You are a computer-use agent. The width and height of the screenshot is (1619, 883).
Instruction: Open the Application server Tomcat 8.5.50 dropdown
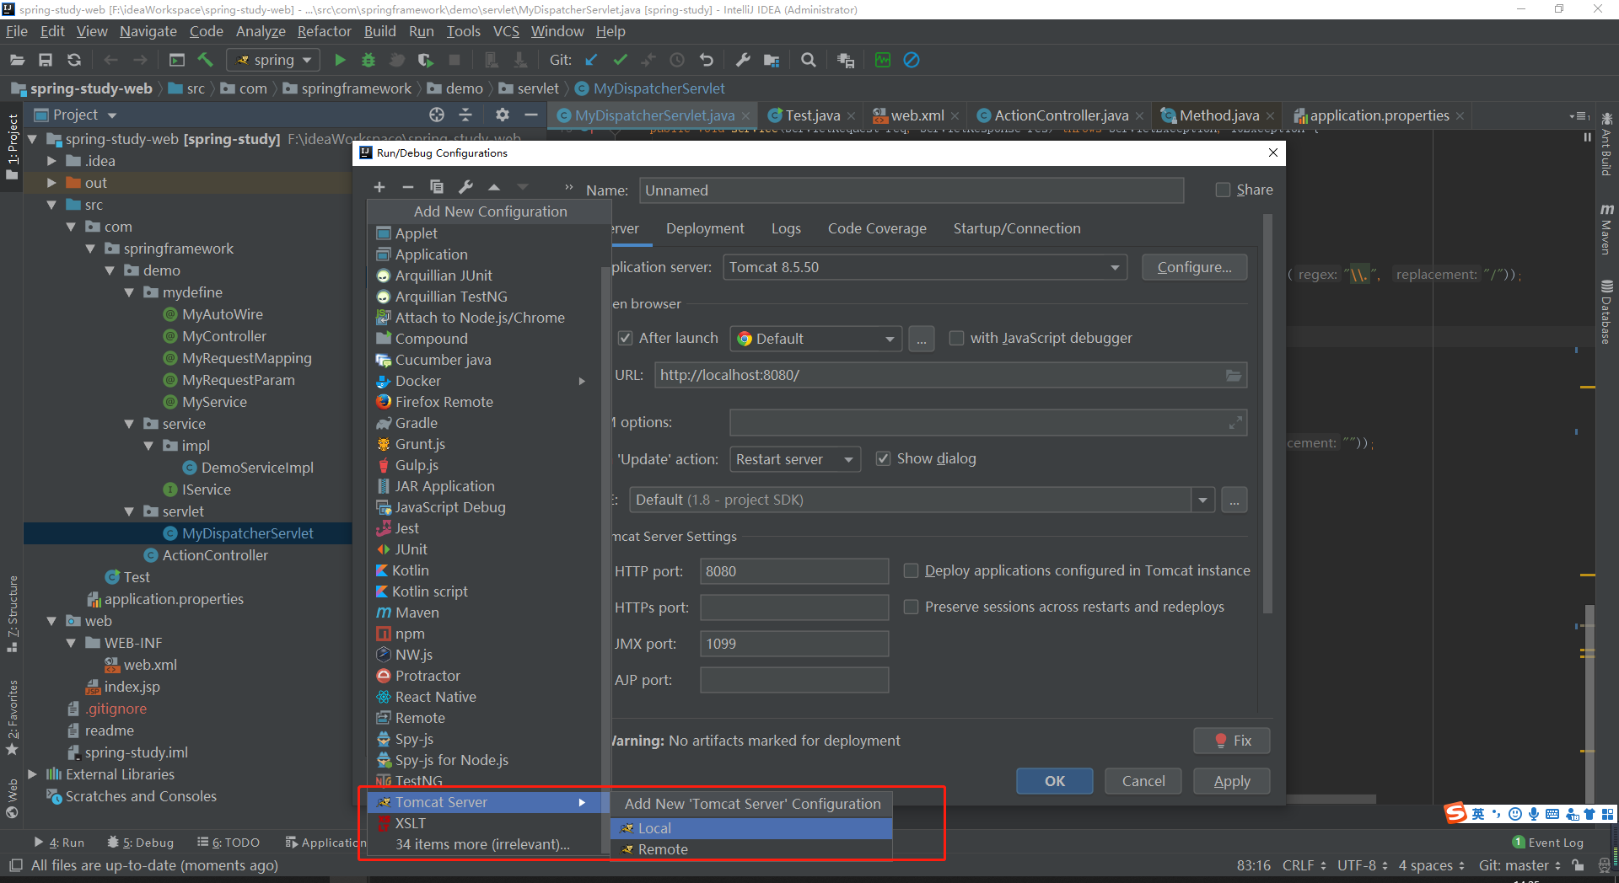pos(925,267)
